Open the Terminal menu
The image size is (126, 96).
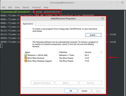pyautogui.click(x=36, y=7)
